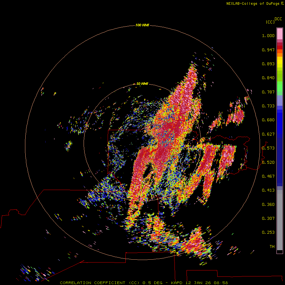Select the 0.893 legend value
This screenshot has height=285, width=285.
pyautogui.click(x=268, y=64)
